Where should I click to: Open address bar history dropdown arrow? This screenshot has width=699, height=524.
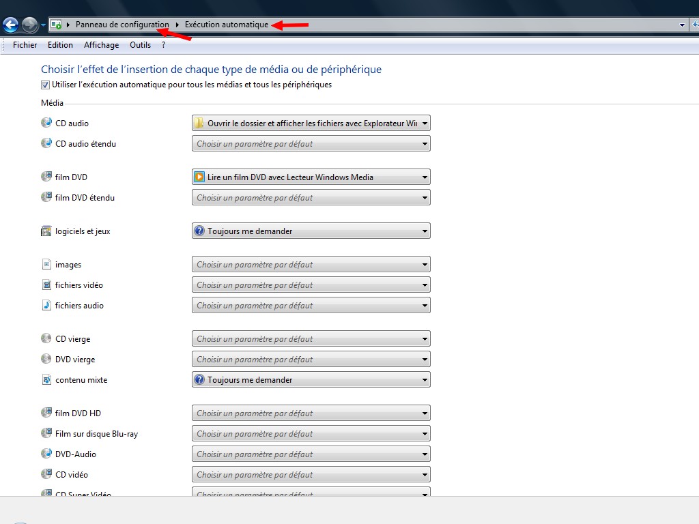click(x=683, y=25)
